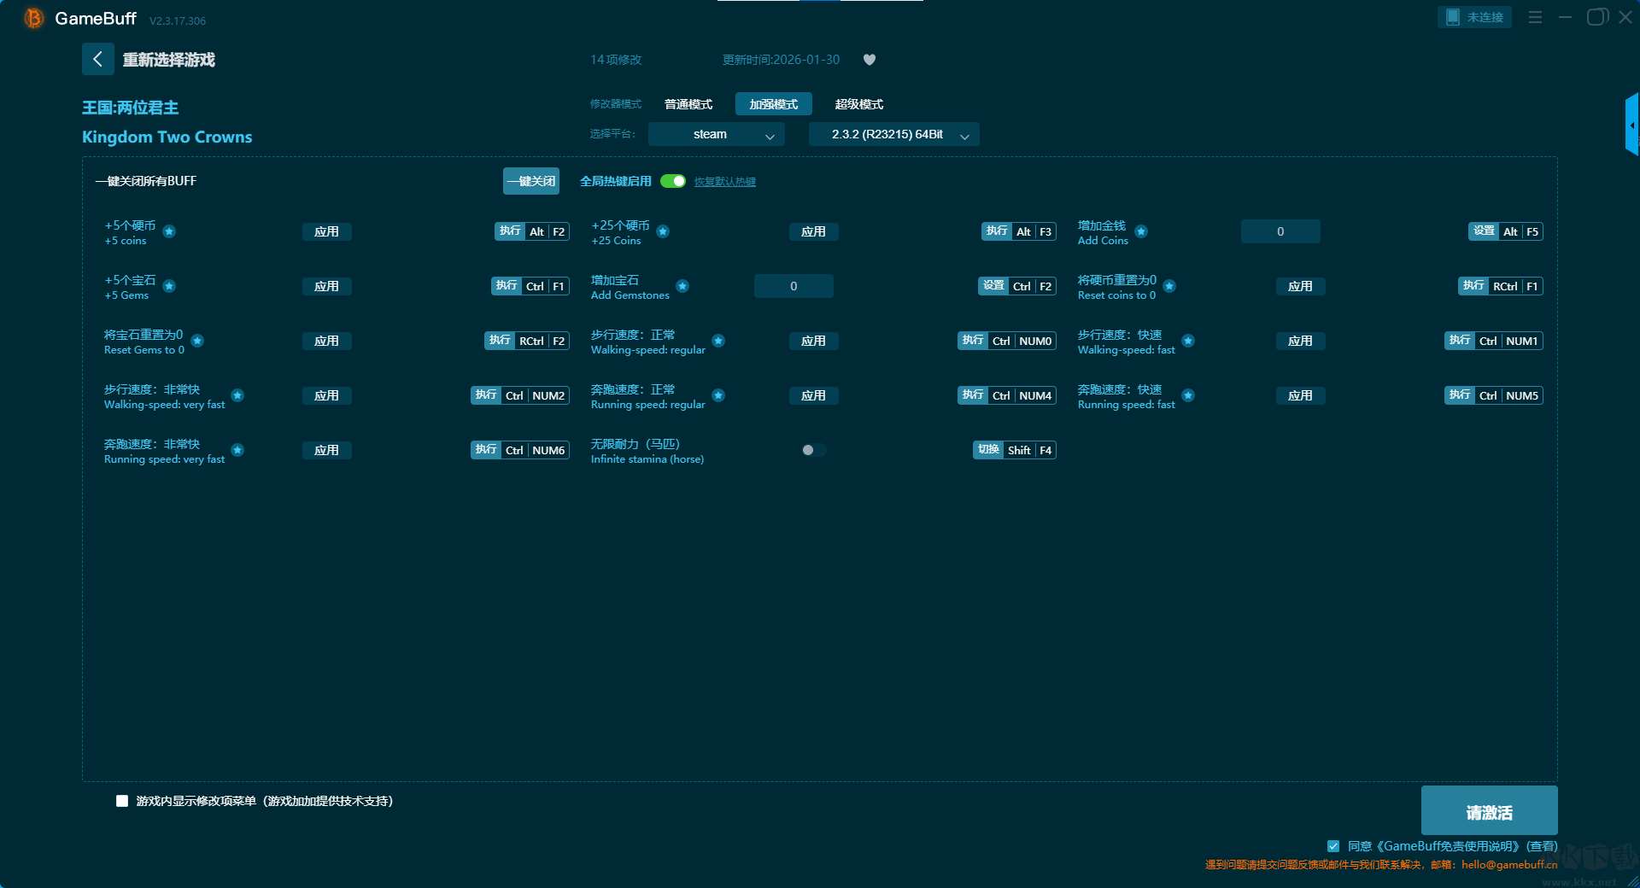Expand the blue side panel handle
The image size is (1640, 888).
pyautogui.click(x=1631, y=126)
